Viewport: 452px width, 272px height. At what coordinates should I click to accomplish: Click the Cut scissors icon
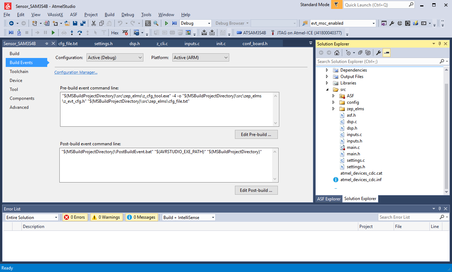pyautogui.click(x=94, y=23)
